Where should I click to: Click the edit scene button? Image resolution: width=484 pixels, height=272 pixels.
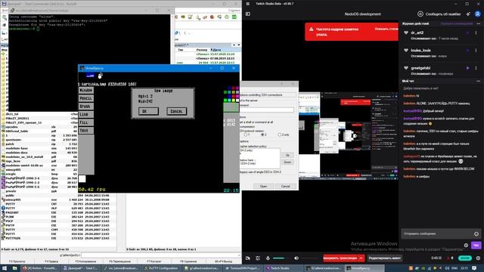(x=385, y=258)
